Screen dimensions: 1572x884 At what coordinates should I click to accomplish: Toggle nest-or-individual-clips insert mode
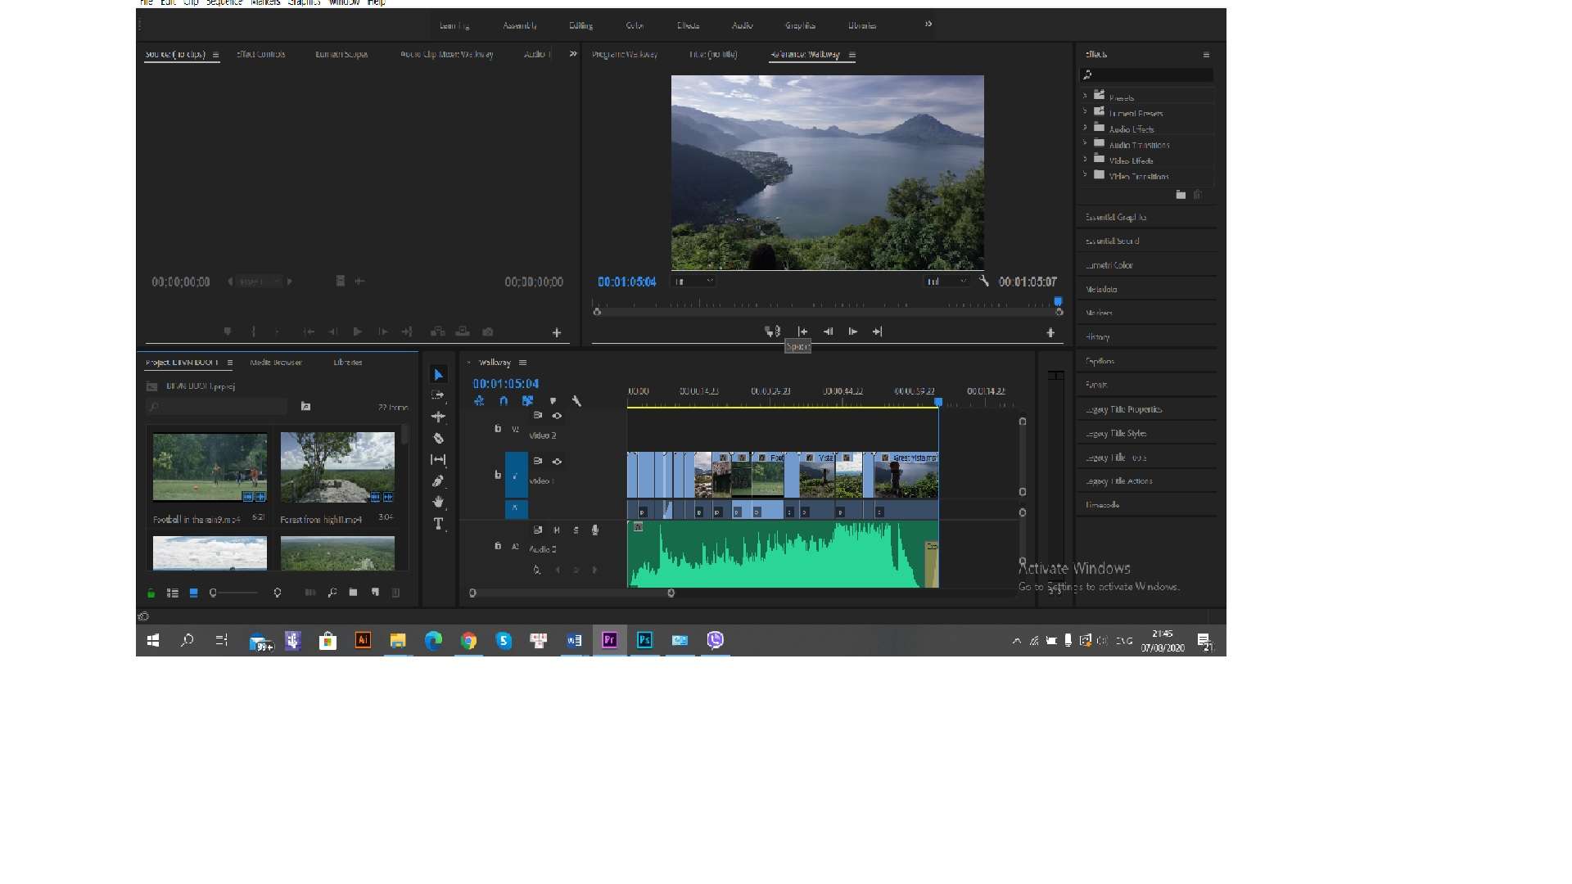(x=479, y=401)
